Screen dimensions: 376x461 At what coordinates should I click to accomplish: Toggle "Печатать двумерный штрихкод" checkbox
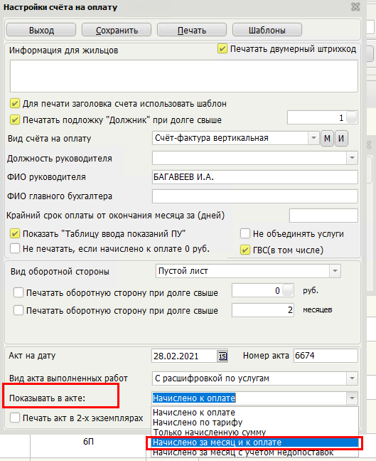[222, 48]
